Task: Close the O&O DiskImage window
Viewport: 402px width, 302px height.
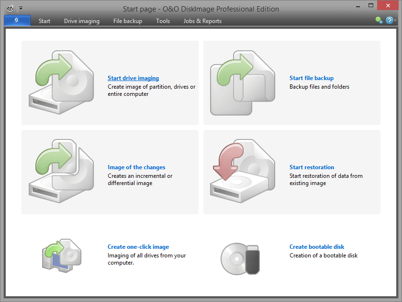Action: point(388,5)
